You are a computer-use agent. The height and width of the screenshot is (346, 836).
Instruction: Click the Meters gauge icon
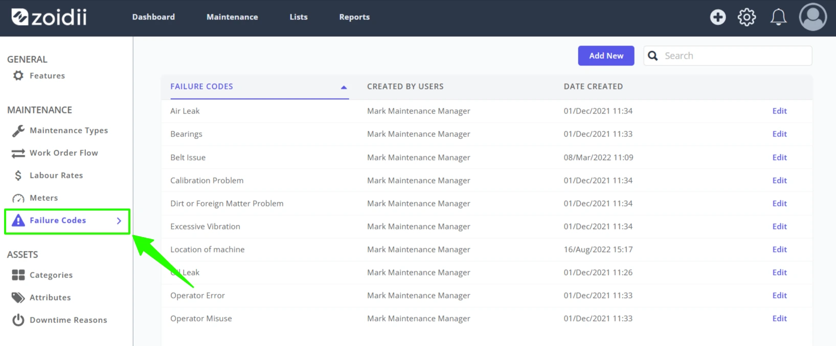pos(18,198)
